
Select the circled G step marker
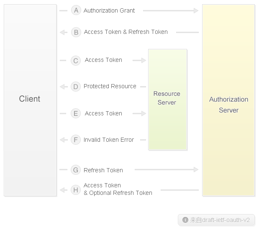[x=76, y=170]
